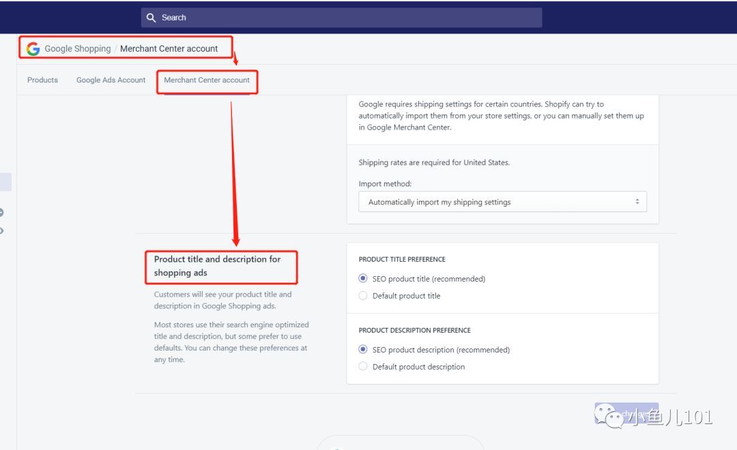The width and height of the screenshot is (737, 450).
Task: Select the Merchant Center account tab
Action: click(x=207, y=80)
